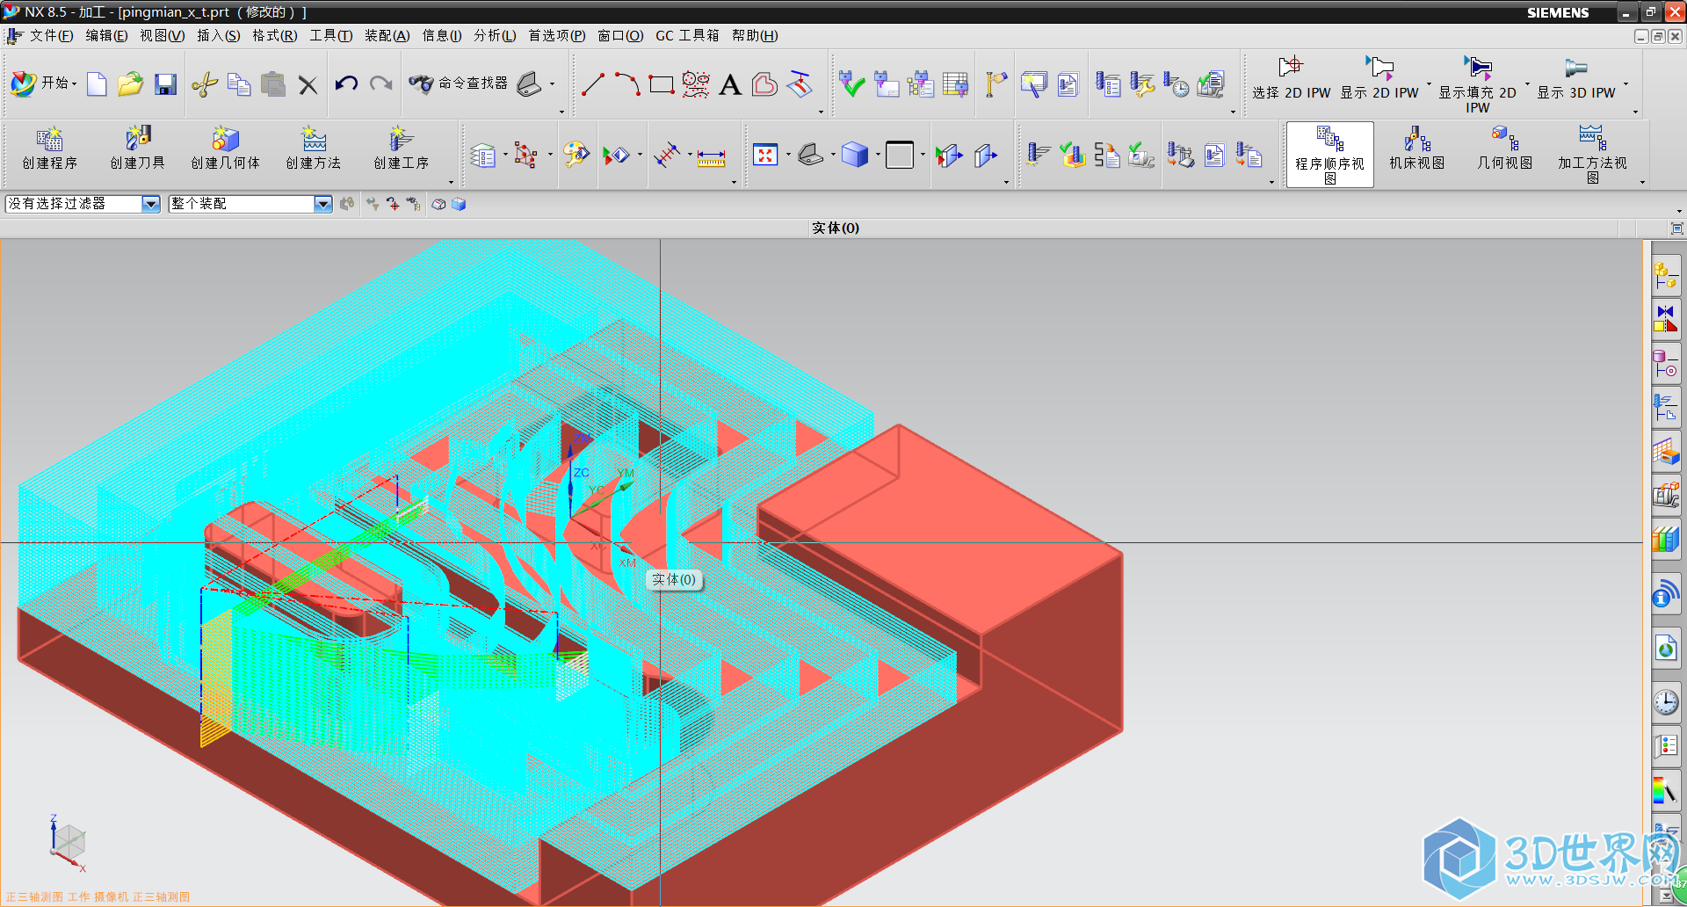Click the Verify tool path green check icon
This screenshot has width=1687, height=907.
[1072, 156]
